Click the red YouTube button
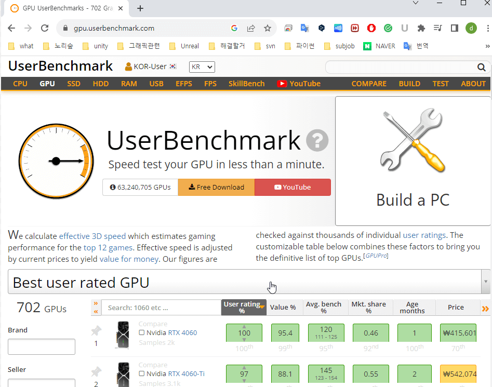 click(292, 187)
